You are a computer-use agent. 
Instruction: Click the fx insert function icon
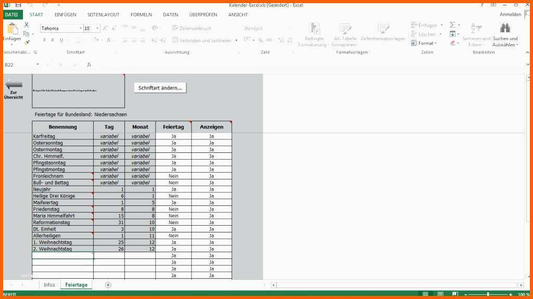[89, 65]
